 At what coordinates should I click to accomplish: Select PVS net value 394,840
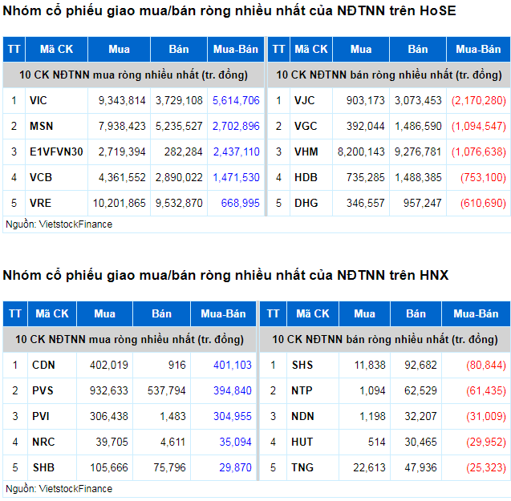pyautogui.click(x=233, y=390)
